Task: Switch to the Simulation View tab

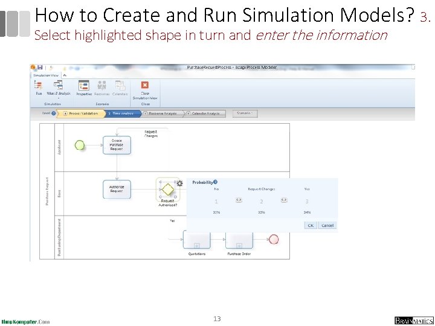Action: [46, 75]
